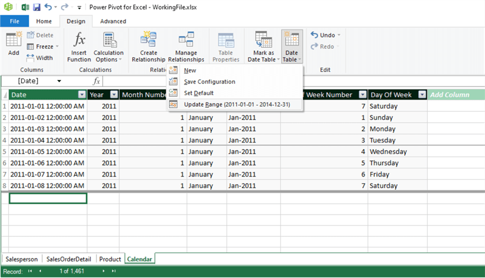Switch to the Advanced ribbon tab
The image size is (485, 278).
click(x=113, y=21)
